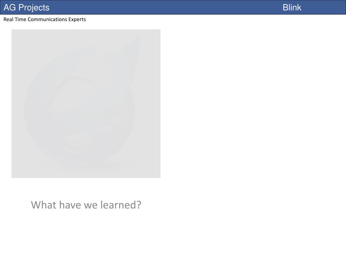Click the word 'Projects' in the header

pos(34,8)
